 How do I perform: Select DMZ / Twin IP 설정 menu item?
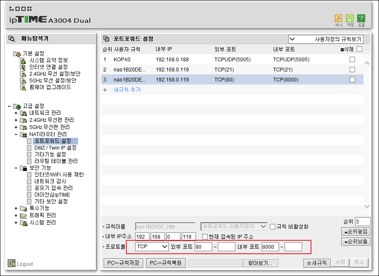[55, 147]
